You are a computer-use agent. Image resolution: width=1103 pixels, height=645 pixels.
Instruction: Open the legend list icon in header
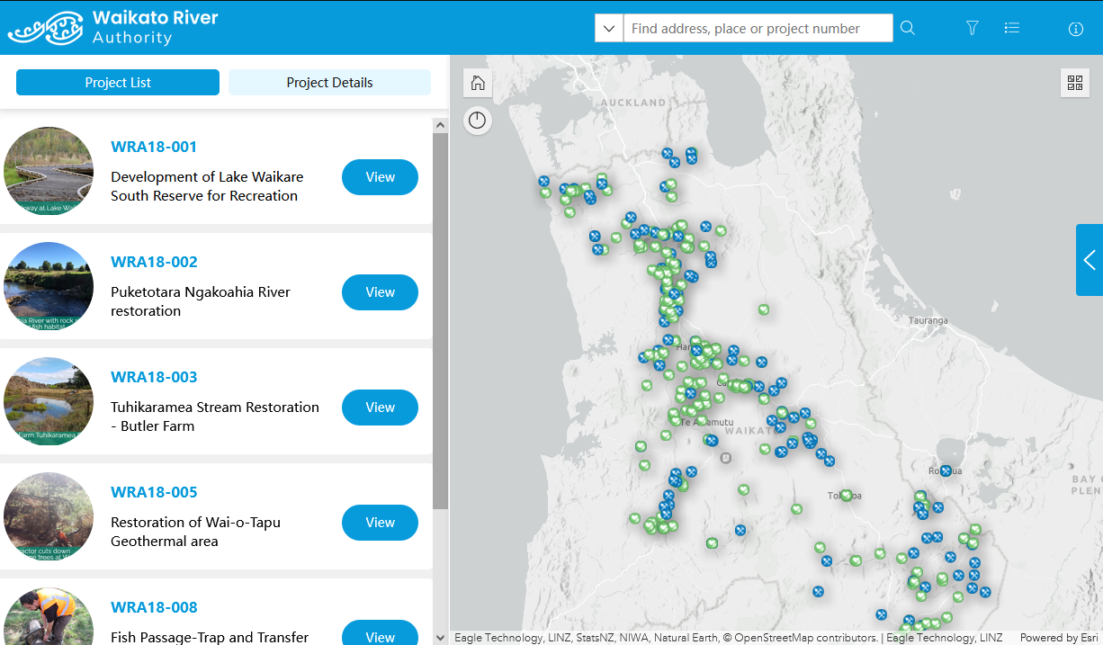[x=1012, y=28]
